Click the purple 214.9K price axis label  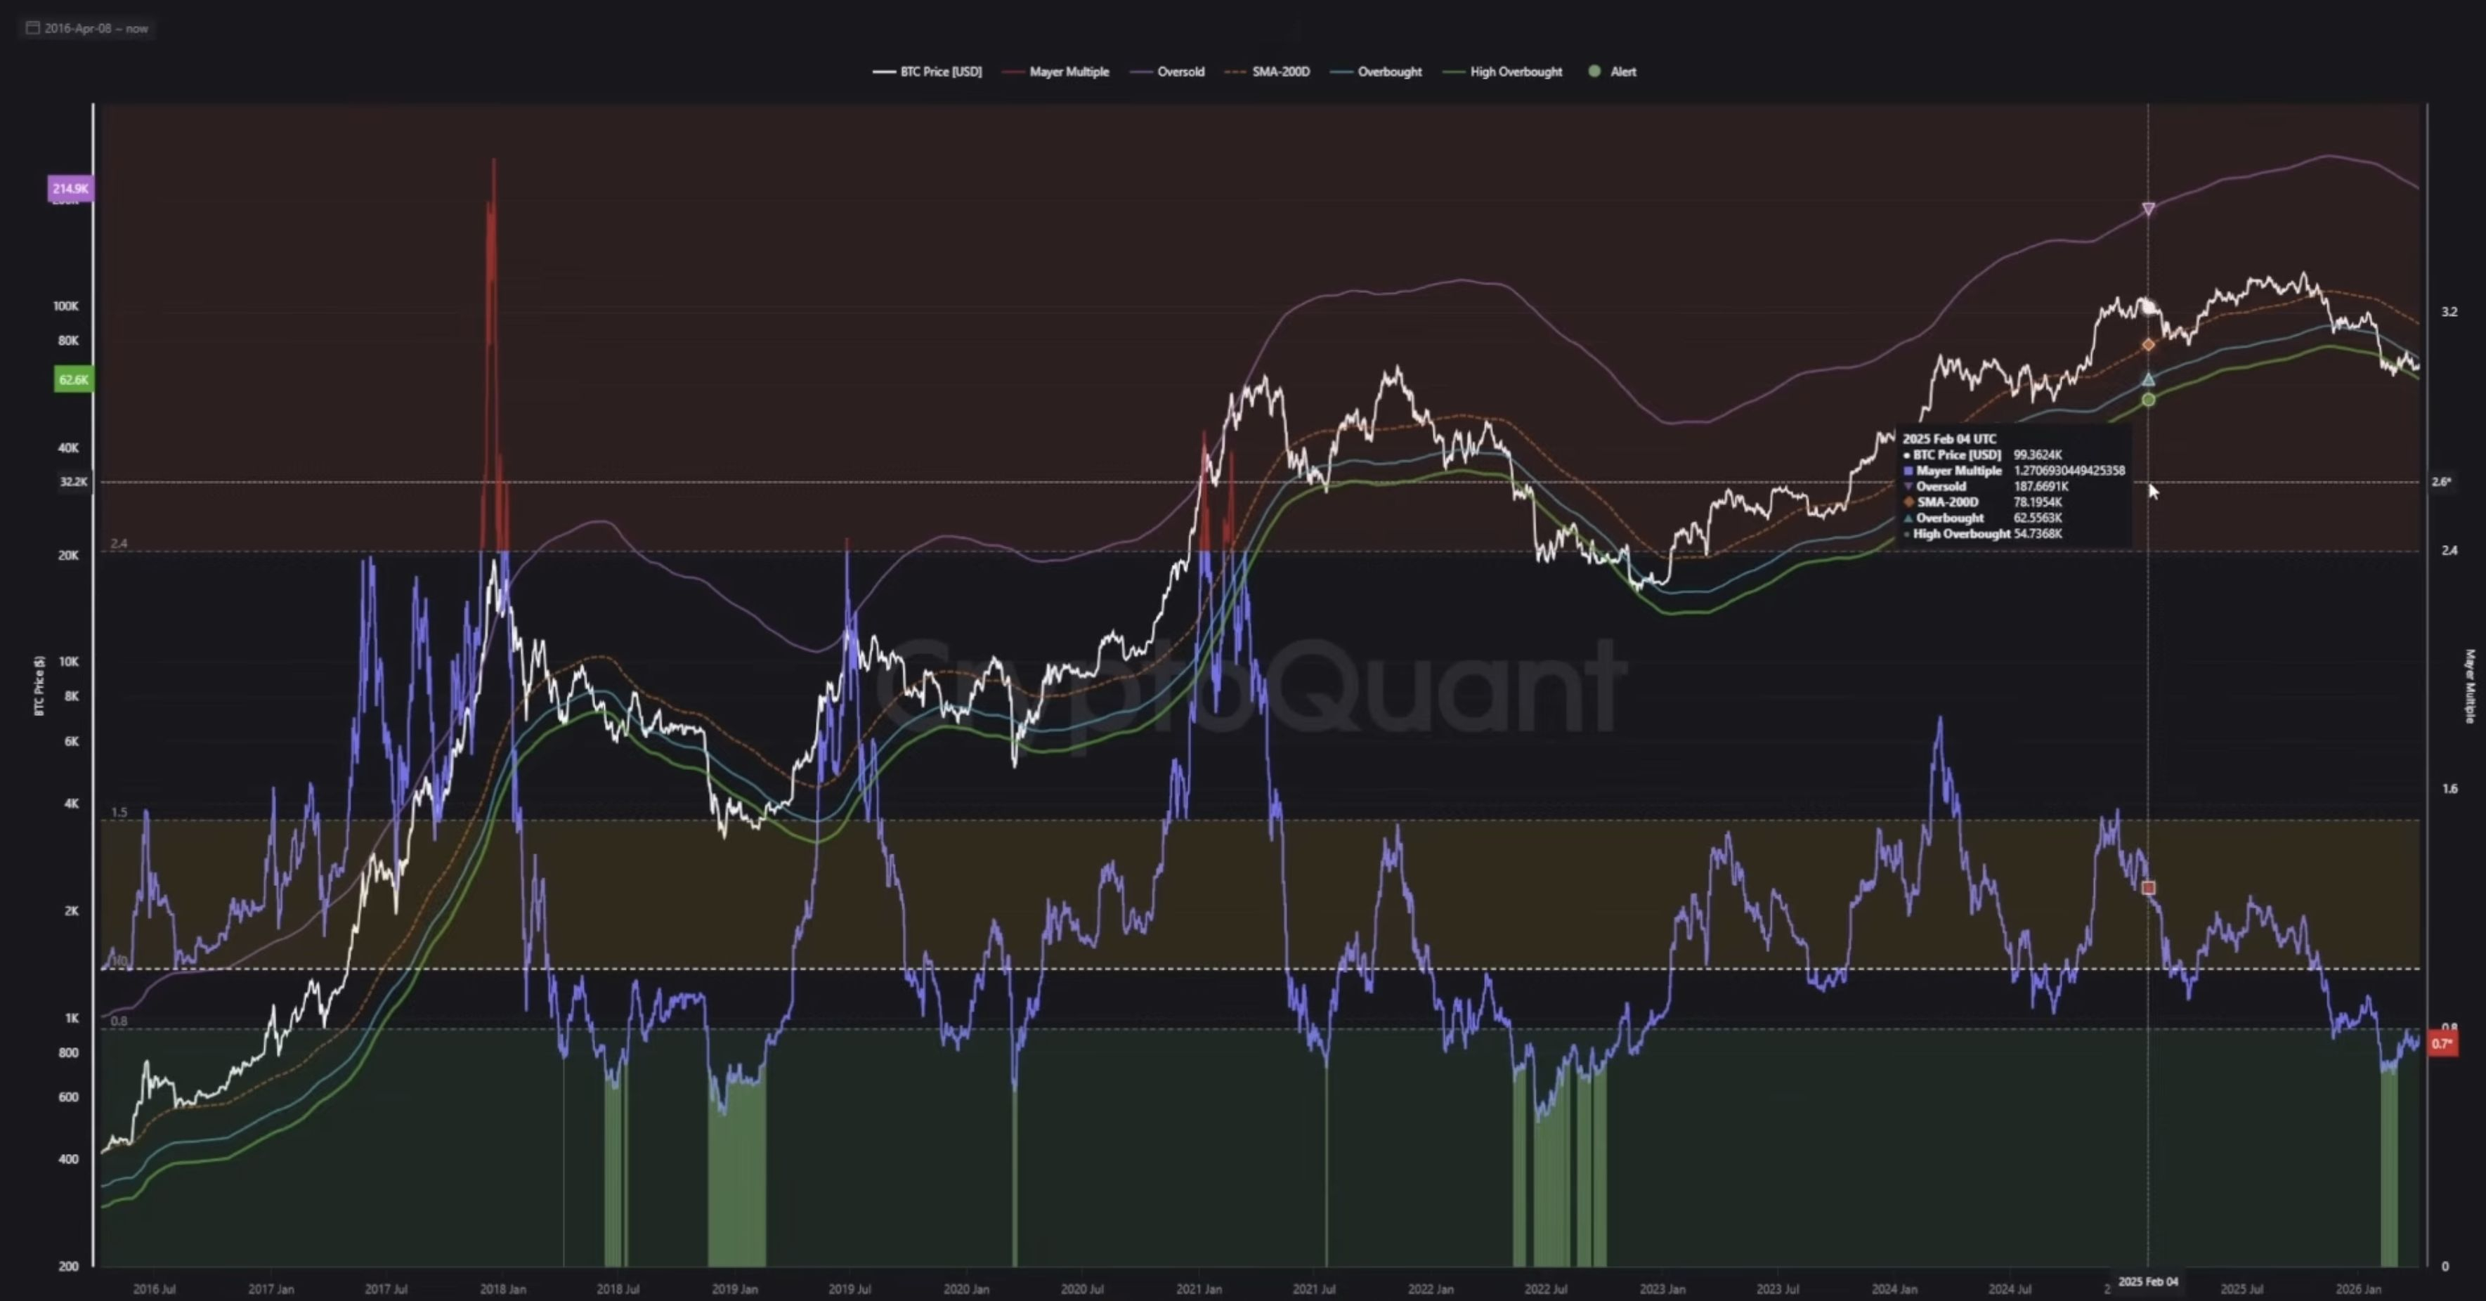pyautogui.click(x=70, y=188)
